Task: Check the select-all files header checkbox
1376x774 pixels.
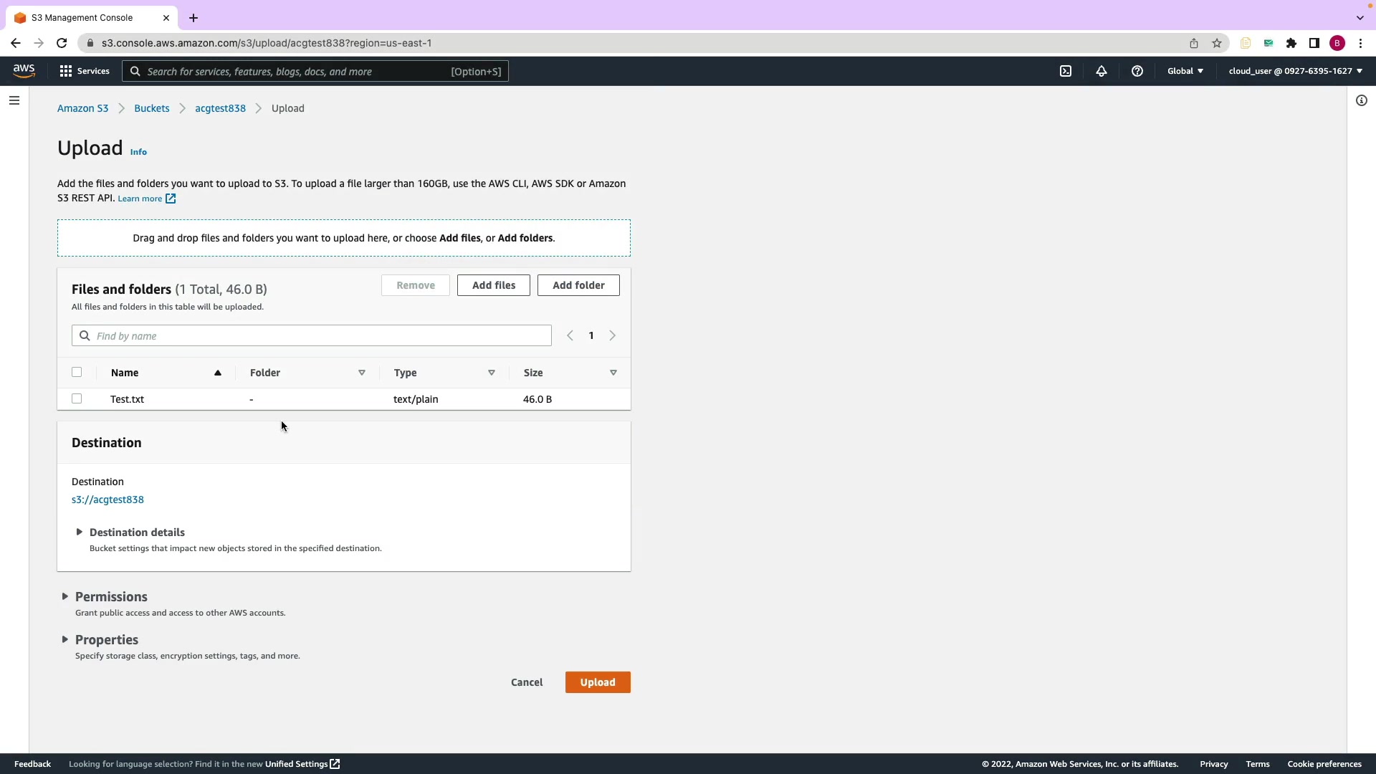Action: pos(77,372)
